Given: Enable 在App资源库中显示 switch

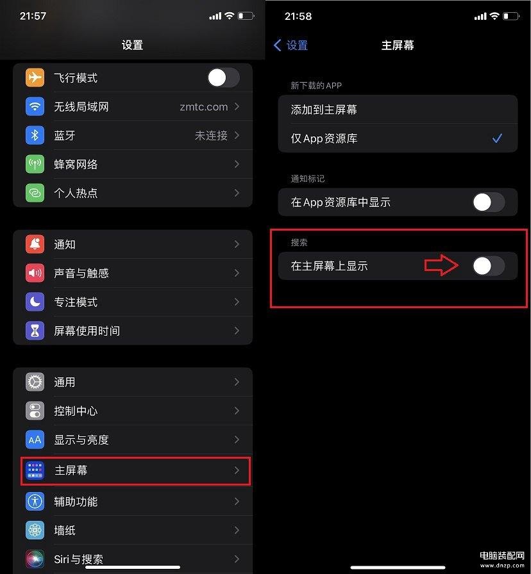Looking at the screenshot, I should pyautogui.click(x=489, y=202).
